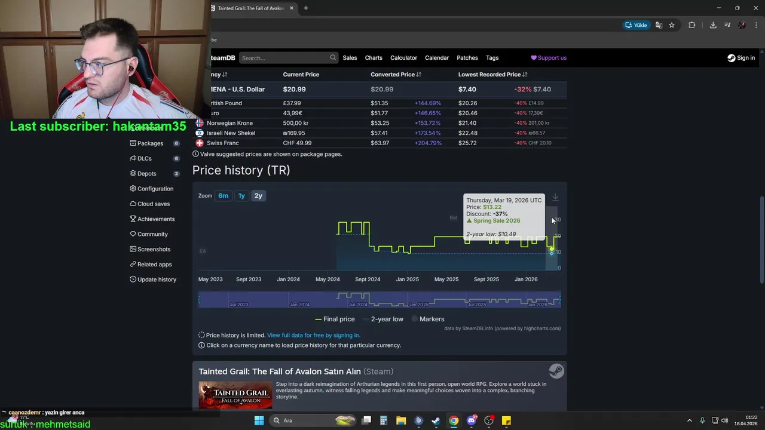Click Tainted Grail Satın Alın heading
This screenshot has height=430, width=765.
tap(296, 371)
